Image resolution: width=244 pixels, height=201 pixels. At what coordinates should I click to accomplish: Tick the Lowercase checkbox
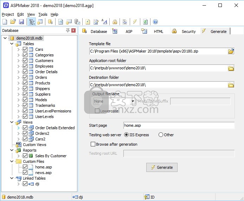pyautogui.click(x=97, y=111)
